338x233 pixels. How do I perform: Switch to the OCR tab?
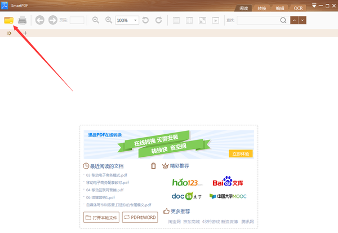(x=298, y=8)
